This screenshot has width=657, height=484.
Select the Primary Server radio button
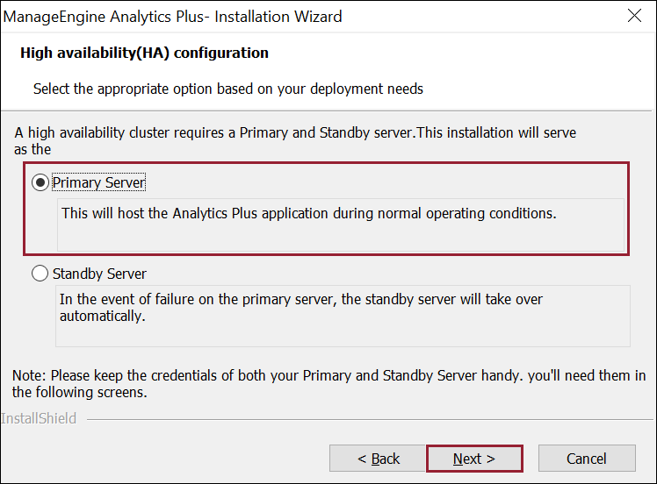[40, 182]
